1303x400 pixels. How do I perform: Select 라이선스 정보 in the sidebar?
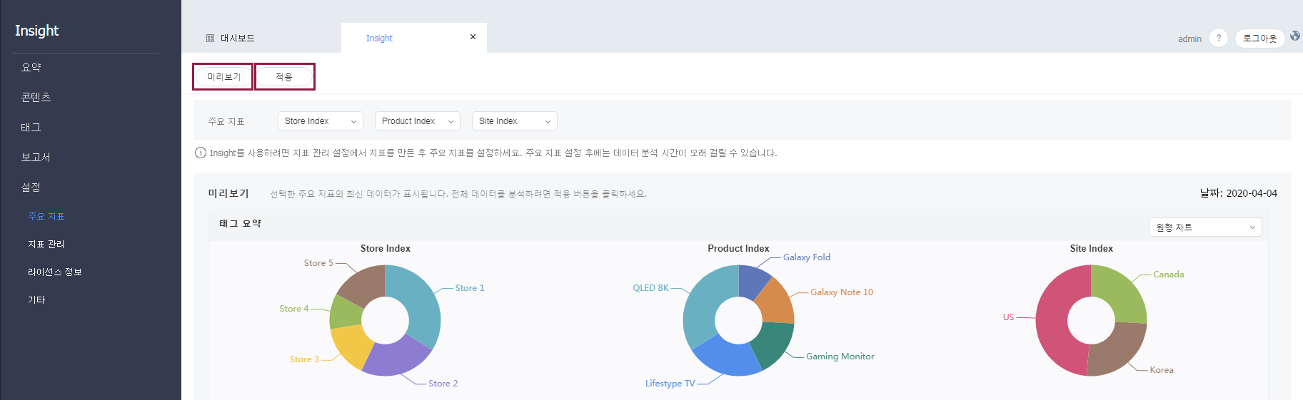click(55, 272)
